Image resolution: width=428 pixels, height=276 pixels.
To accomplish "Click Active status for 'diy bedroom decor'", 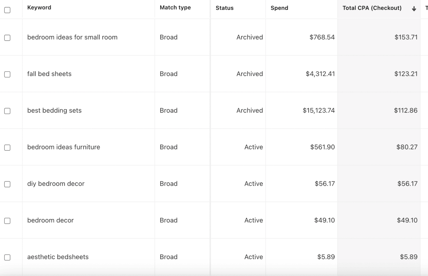I will coord(253,184).
